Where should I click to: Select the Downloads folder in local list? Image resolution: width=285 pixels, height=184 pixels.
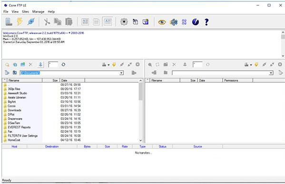(x=15, y=110)
